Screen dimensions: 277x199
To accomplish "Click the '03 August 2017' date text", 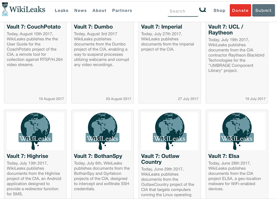I will pyautogui.click(x=118, y=99).
